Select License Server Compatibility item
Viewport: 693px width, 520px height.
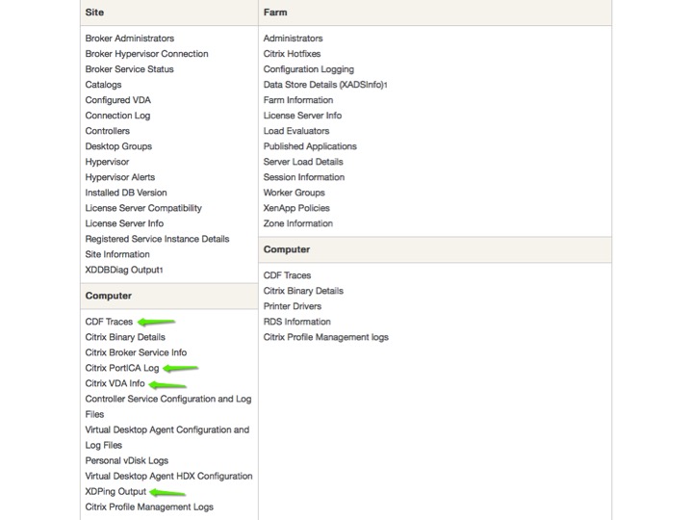coord(143,208)
